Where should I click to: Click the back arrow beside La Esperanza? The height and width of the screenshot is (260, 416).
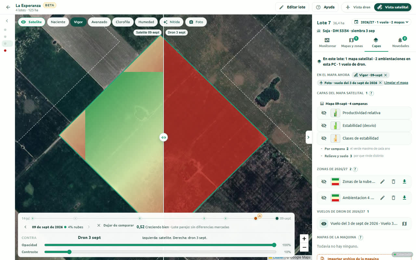pos(8,7)
